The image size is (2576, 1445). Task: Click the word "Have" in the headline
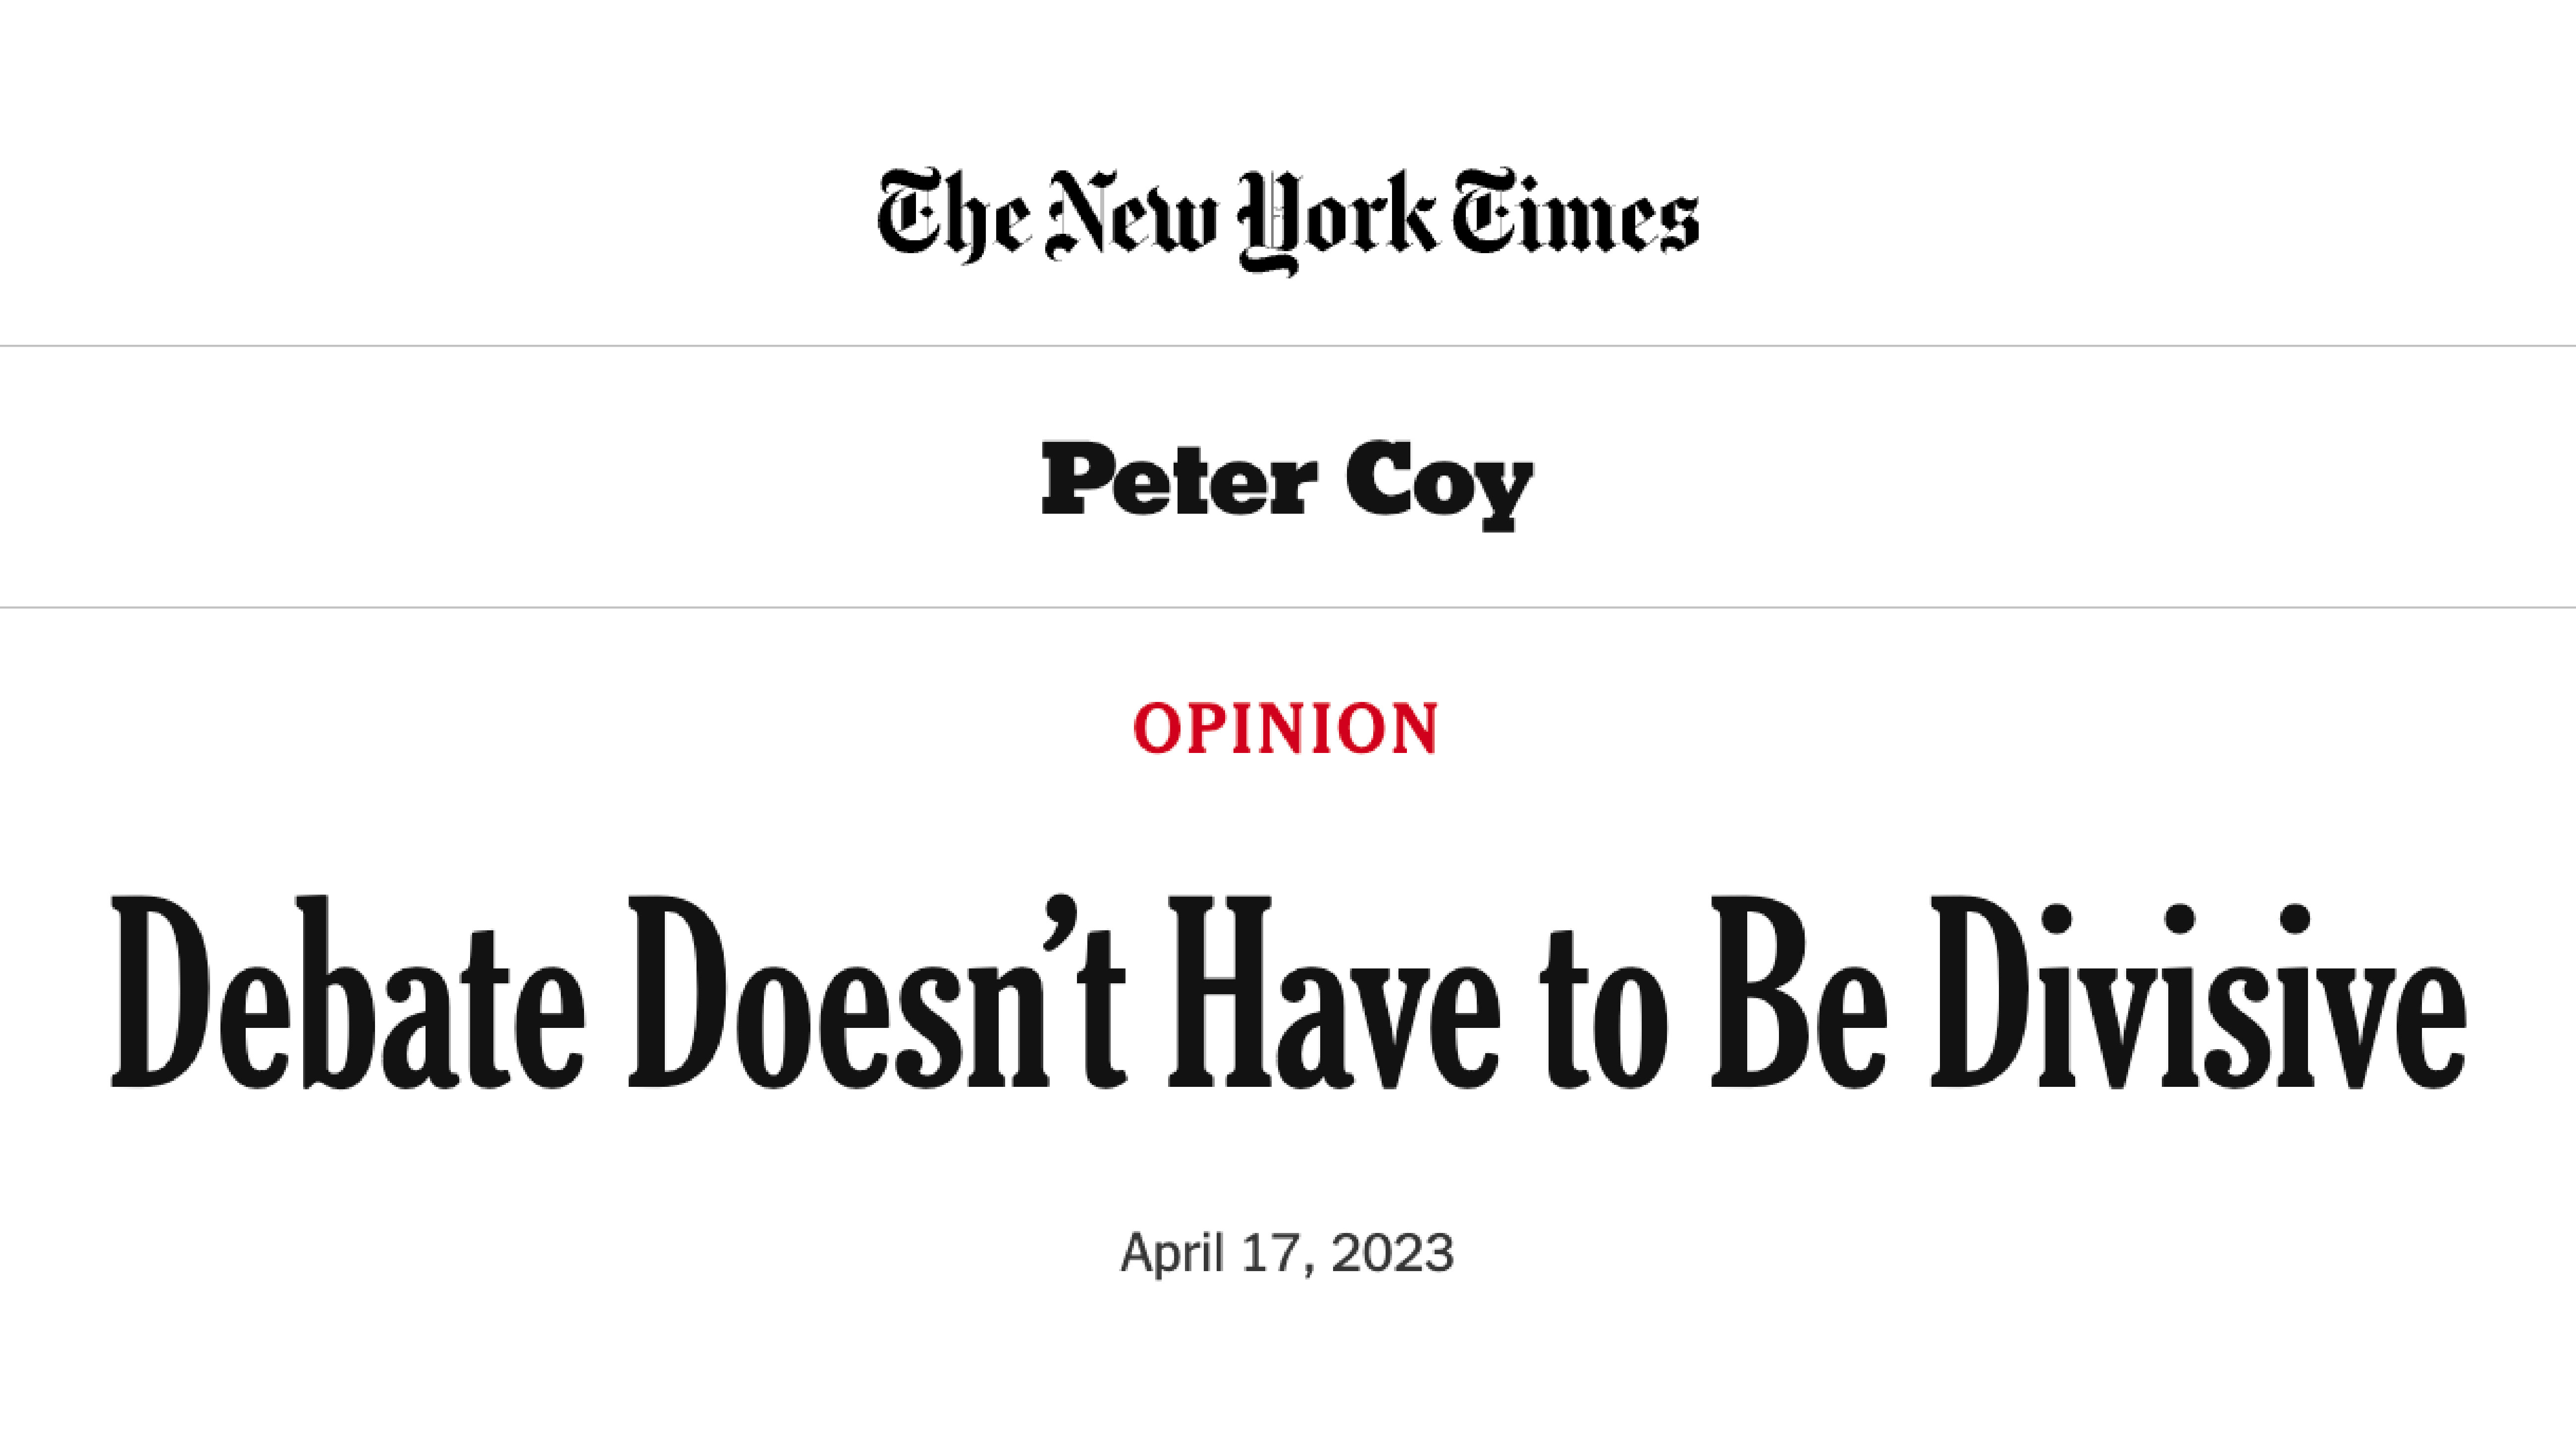point(1334,991)
